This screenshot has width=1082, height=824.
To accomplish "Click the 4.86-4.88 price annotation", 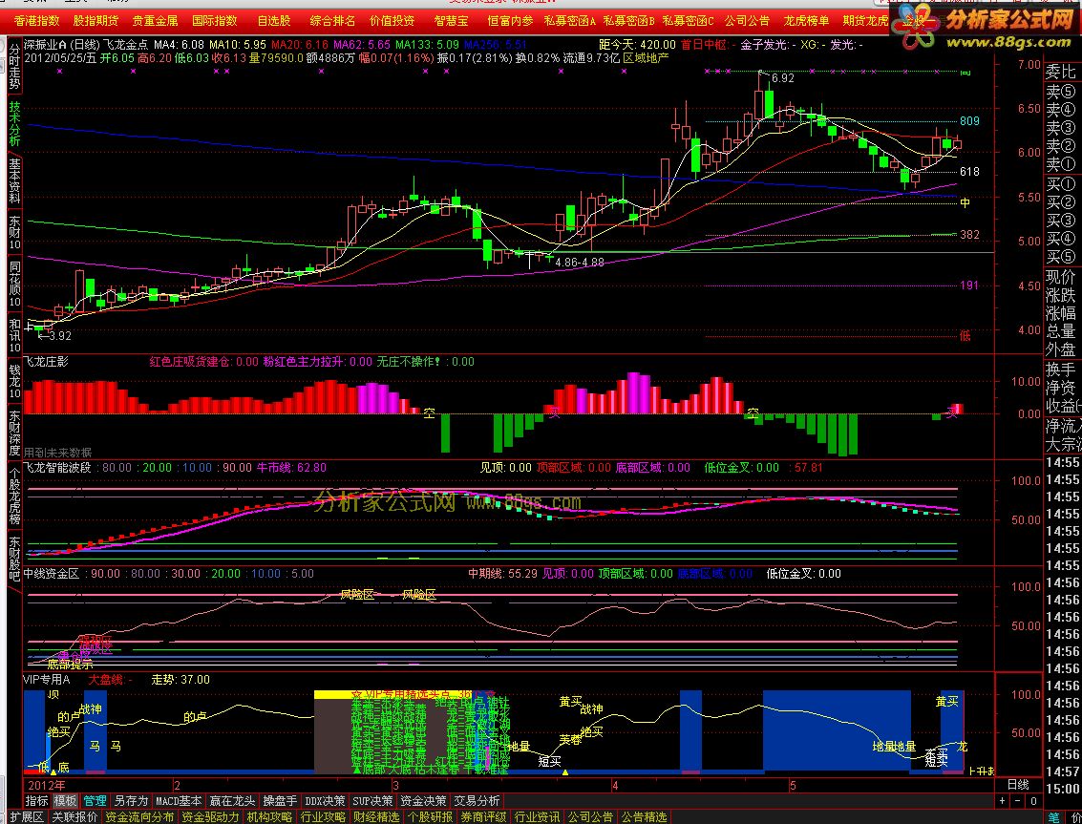I will pos(579,263).
